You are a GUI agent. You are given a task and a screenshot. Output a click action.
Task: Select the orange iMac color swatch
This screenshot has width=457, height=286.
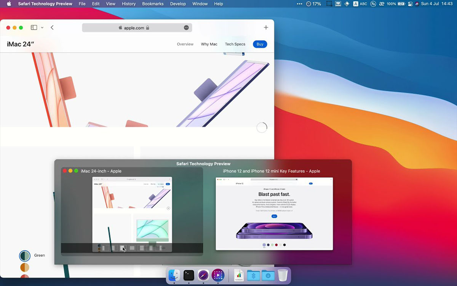pyautogui.click(x=25, y=267)
